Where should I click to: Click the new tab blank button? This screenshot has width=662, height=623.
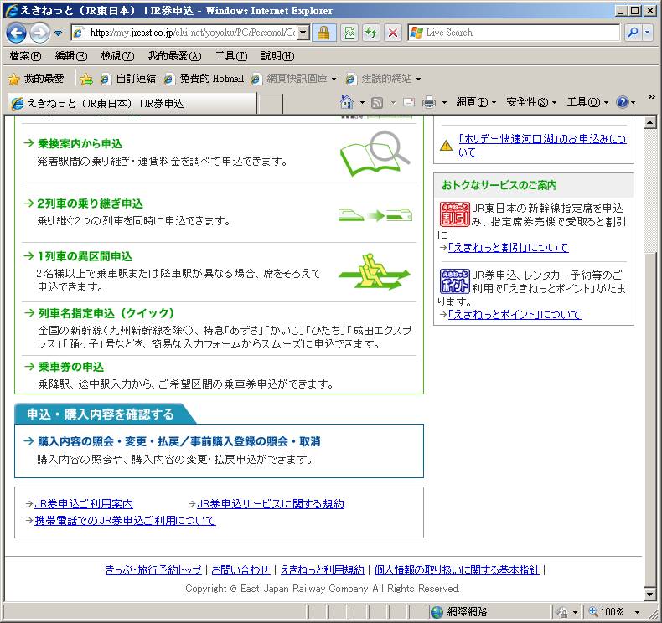click(270, 103)
